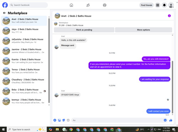This screenshot has height=132, width=178.
Task: Open JaQueisha conversation
Action: coord(24,41)
